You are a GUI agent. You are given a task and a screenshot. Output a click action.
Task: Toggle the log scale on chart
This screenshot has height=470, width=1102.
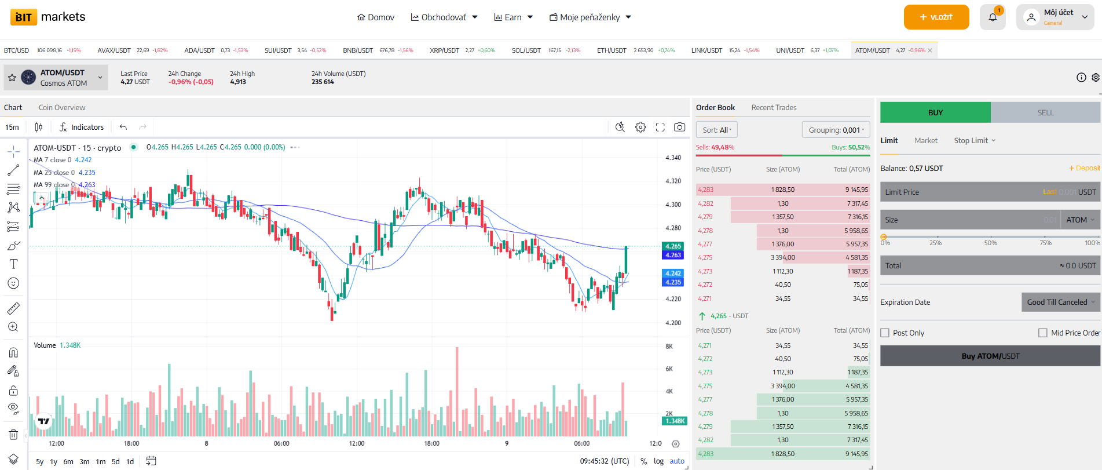(658, 461)
